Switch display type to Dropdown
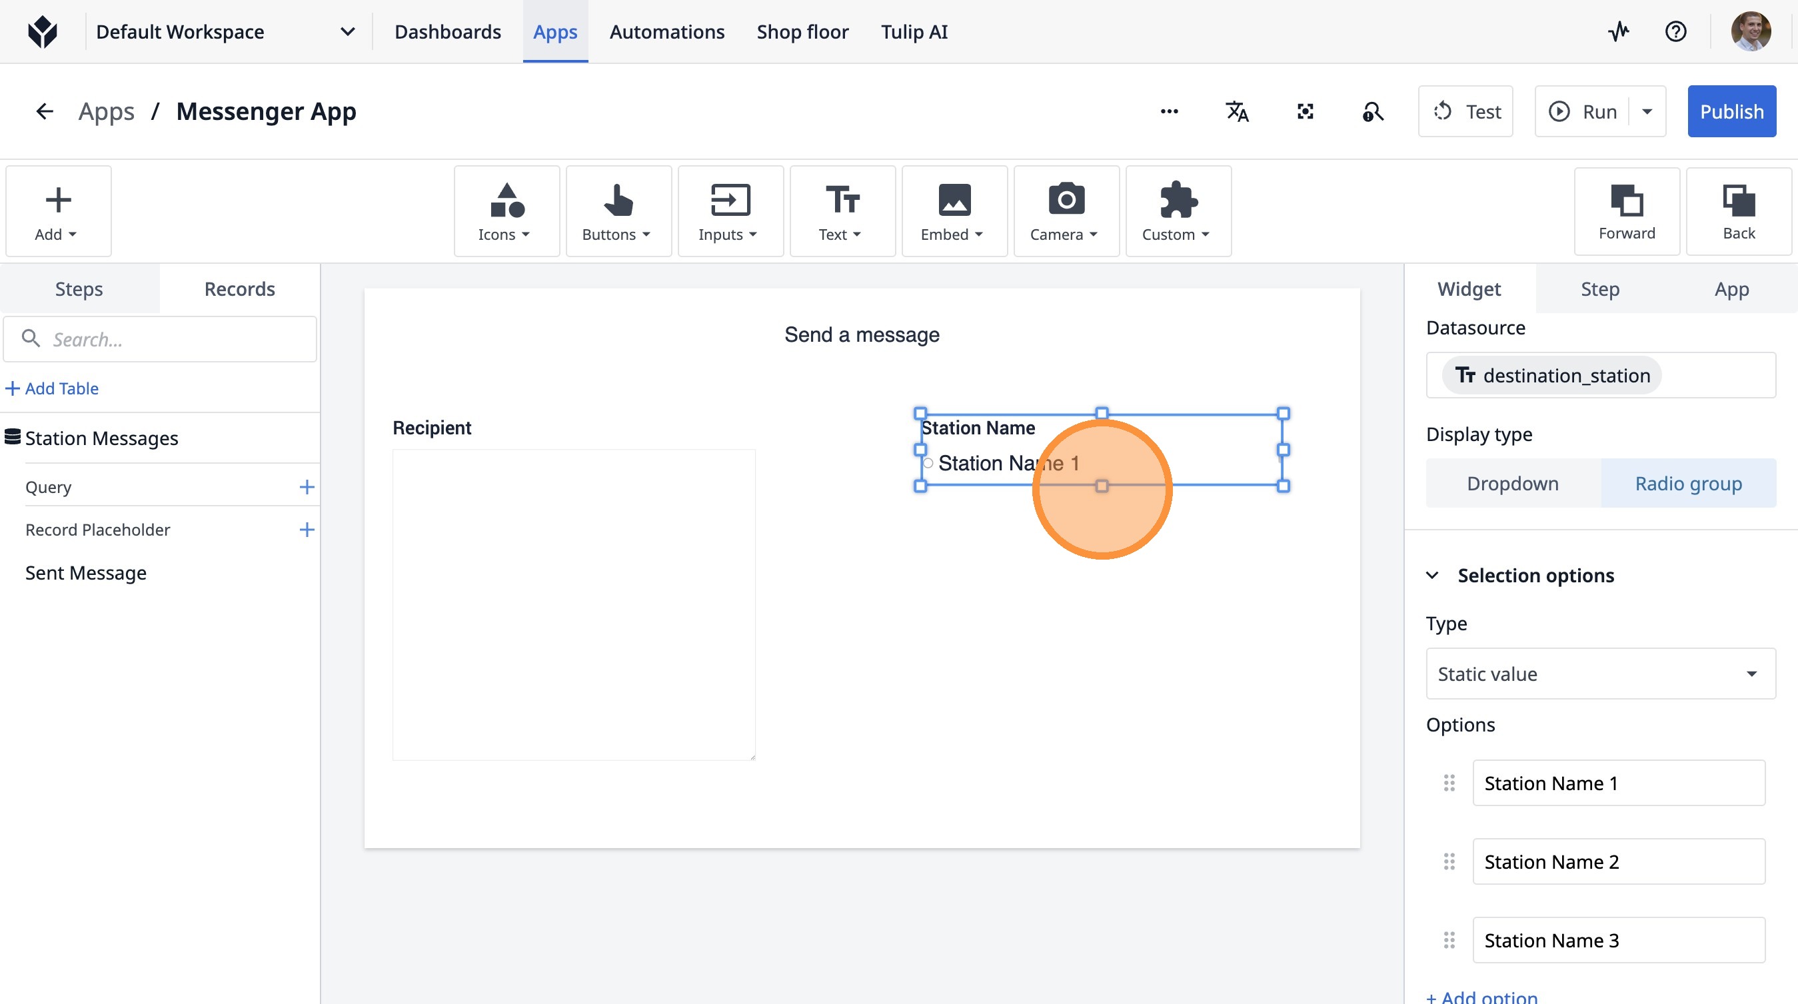This screenshot has width=1798, height=1004. (x=1513, y=483)
